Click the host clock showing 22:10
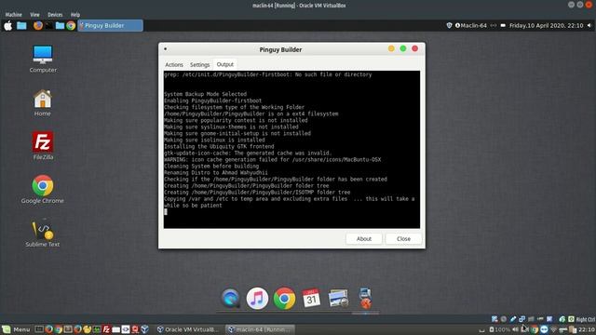Viewport: 596px width, 335px height. point(587,329)
